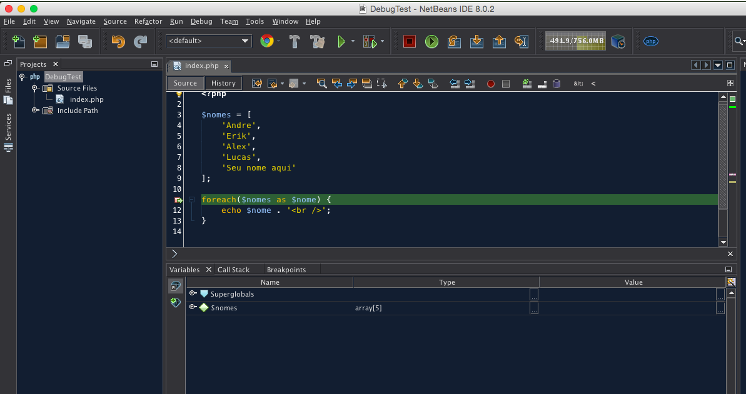Viewport: 746px width, 394px height.
Task: Open the Refactor menu
Action: coord(148,21)
